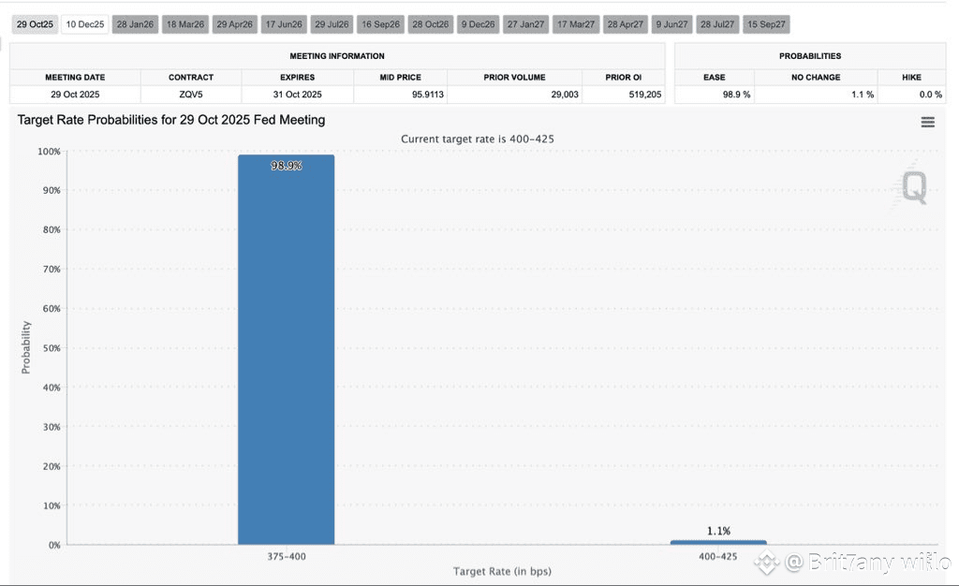
Task: Select the 29 Oct25 meeting tab
Action: coord(35,24)
